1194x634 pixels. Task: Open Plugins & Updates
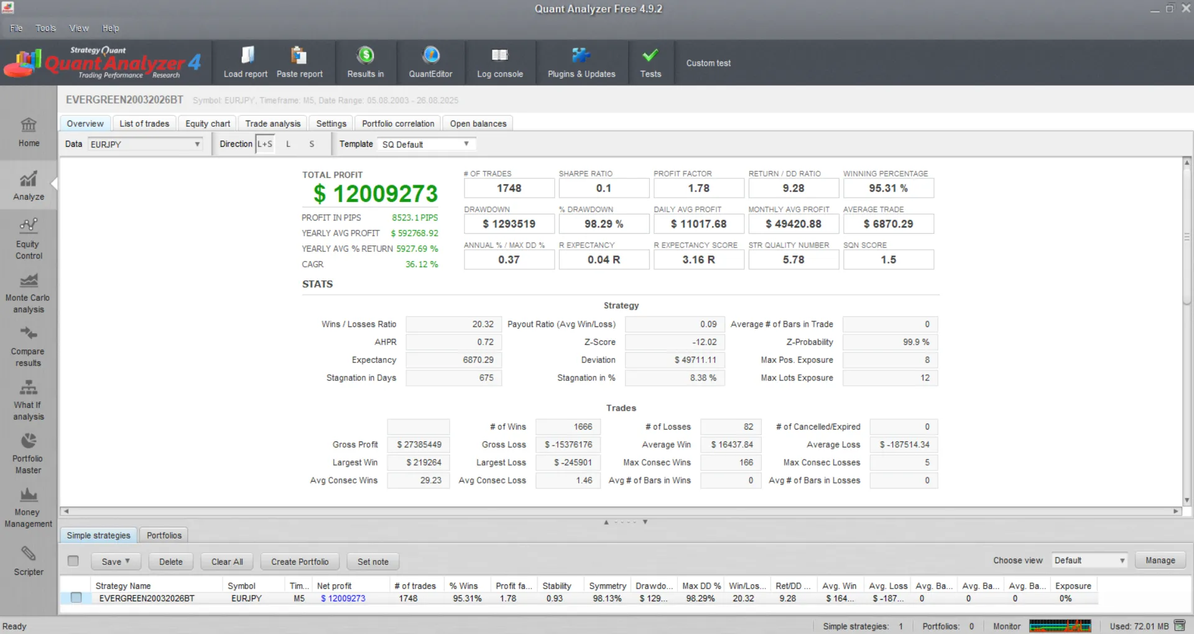point(581,62)
